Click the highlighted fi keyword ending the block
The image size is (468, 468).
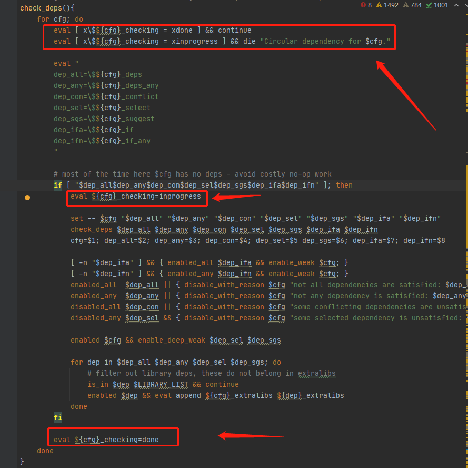[58, 417]
